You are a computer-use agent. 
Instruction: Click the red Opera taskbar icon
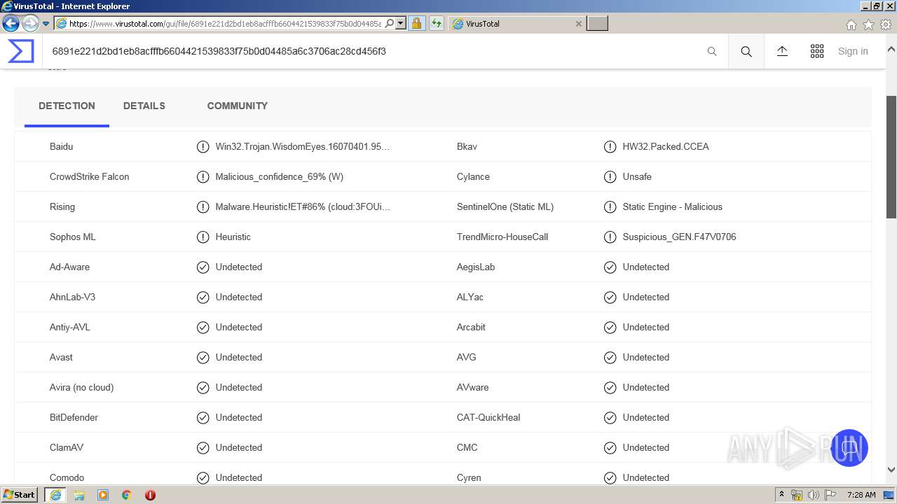pyautogui.click(x=150, y=495)
